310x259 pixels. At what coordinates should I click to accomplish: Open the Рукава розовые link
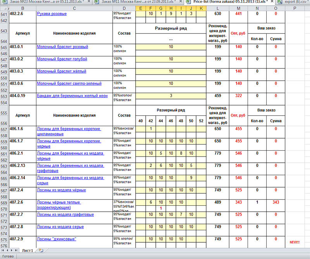pyautogui.click(x=52, y=14)
